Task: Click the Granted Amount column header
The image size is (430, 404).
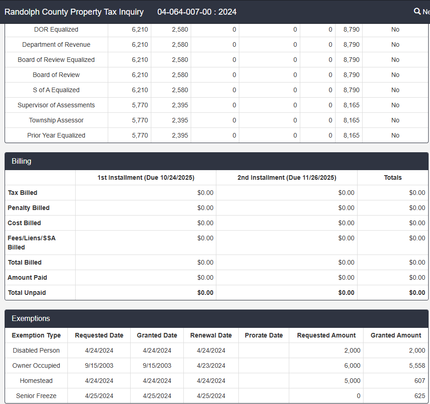Action: click(x=396, y=335)
